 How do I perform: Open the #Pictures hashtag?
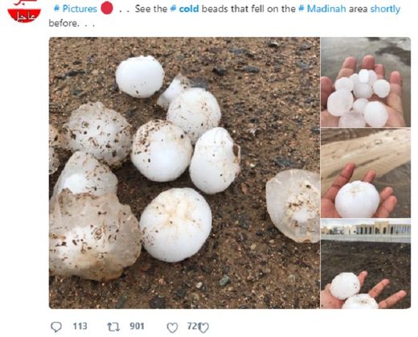tap(76, 9)
